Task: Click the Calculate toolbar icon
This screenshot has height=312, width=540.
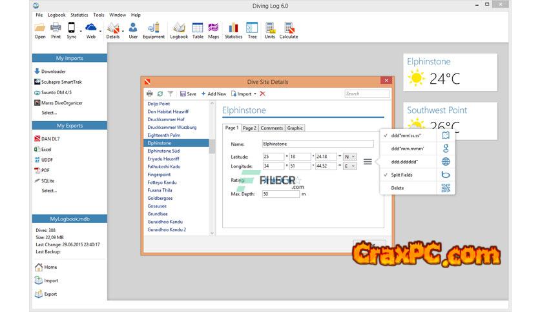Action: point(288,30)
